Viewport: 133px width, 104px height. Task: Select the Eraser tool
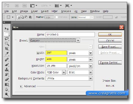(x=7, y=79)
